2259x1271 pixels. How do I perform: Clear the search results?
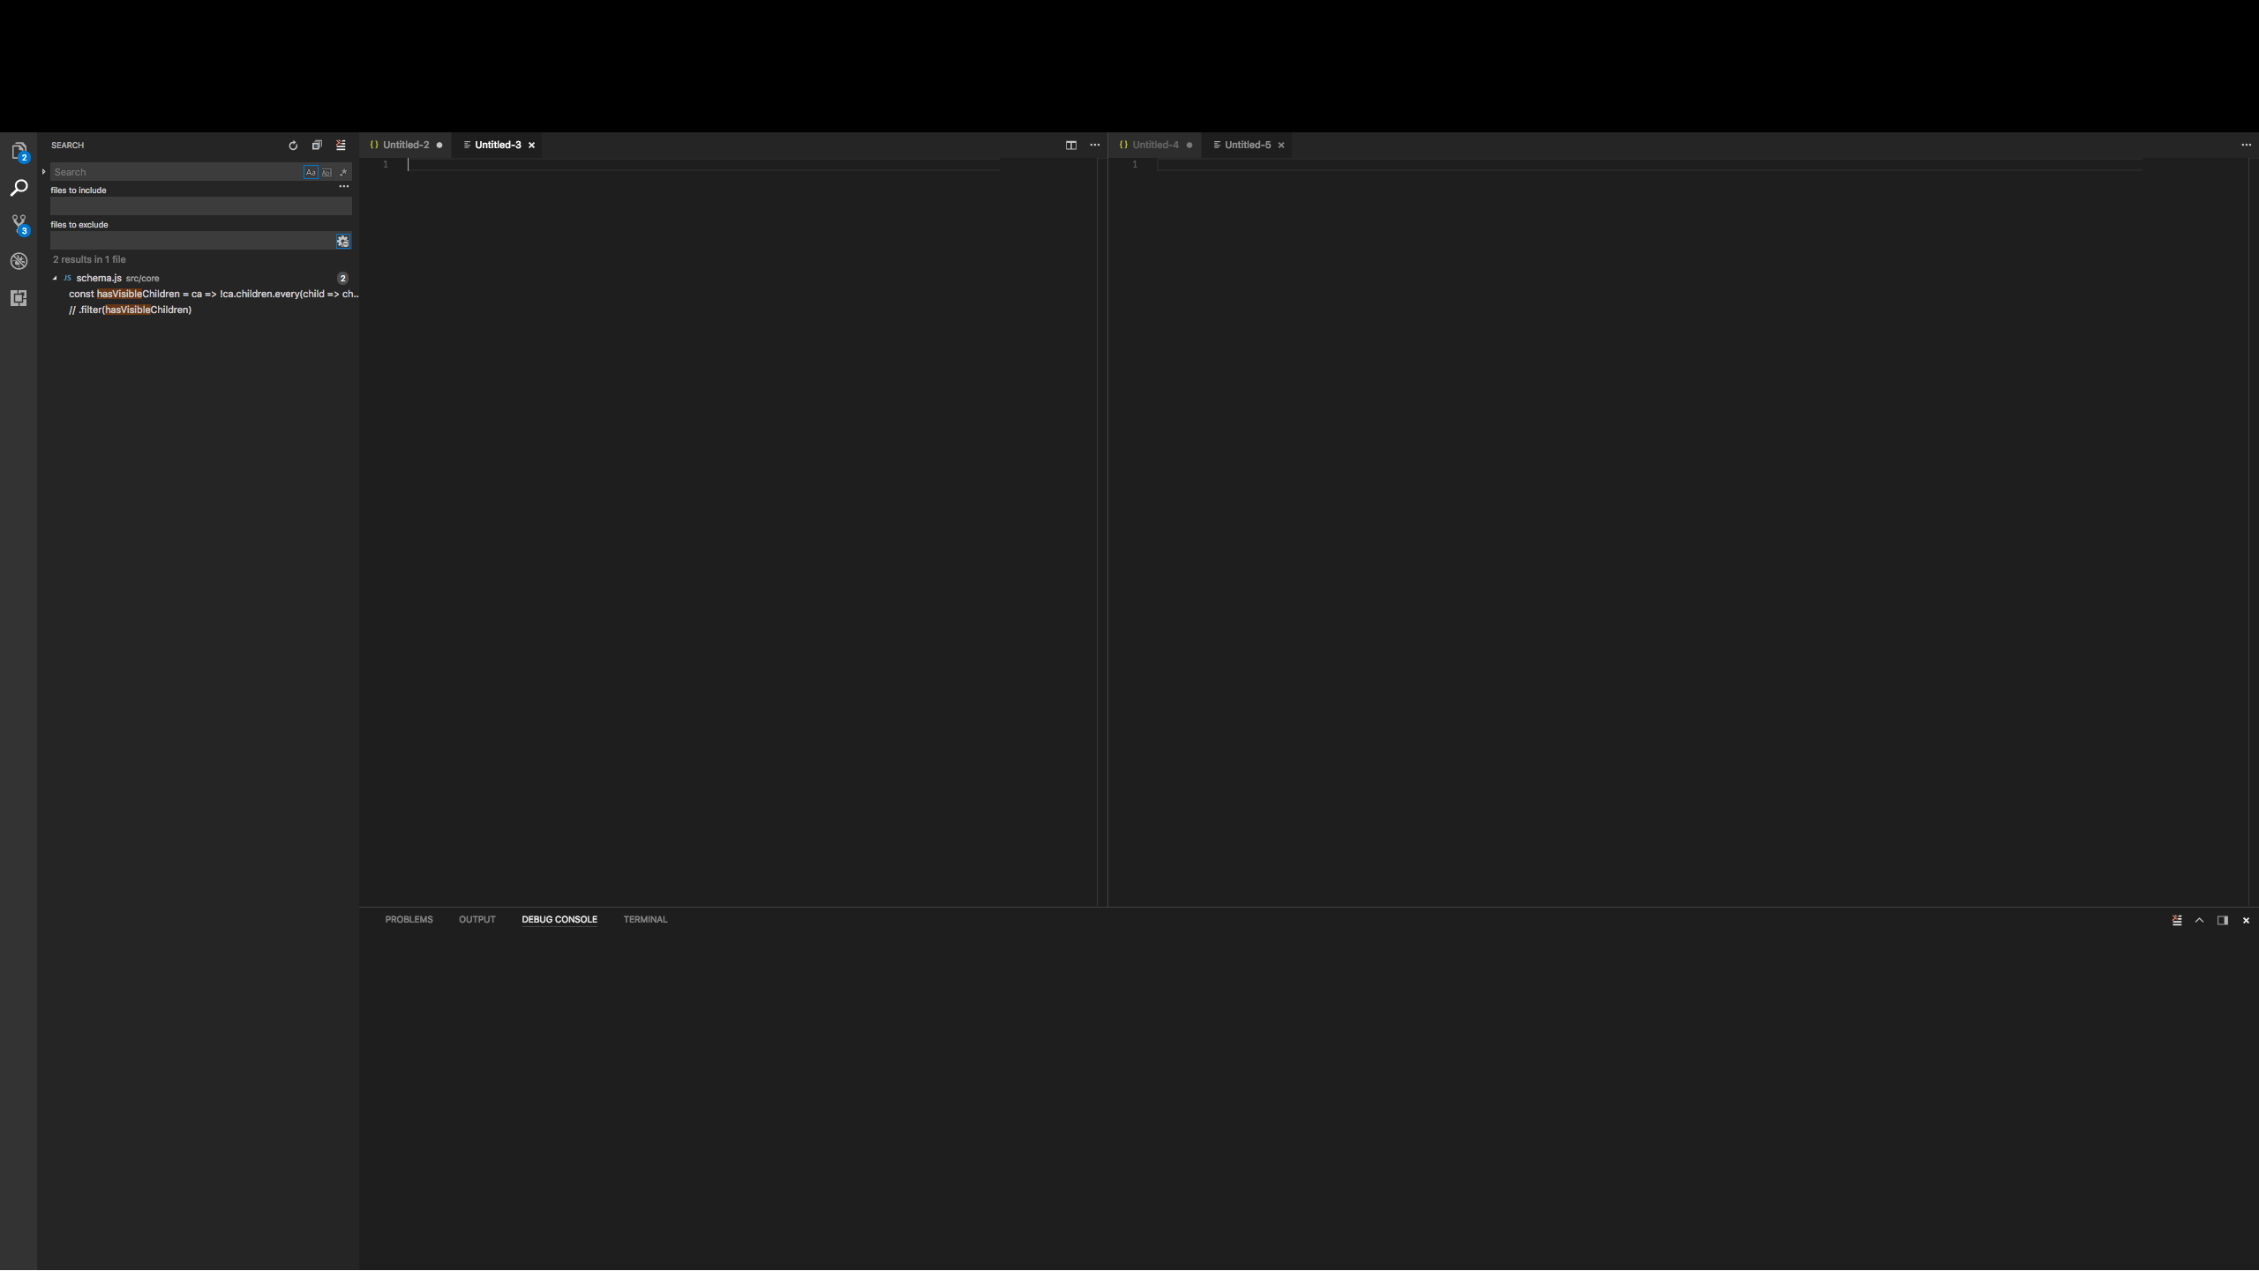341,145
